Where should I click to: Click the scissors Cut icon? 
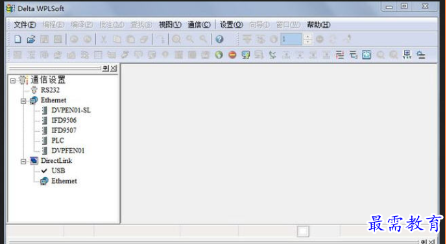(104, 39)
